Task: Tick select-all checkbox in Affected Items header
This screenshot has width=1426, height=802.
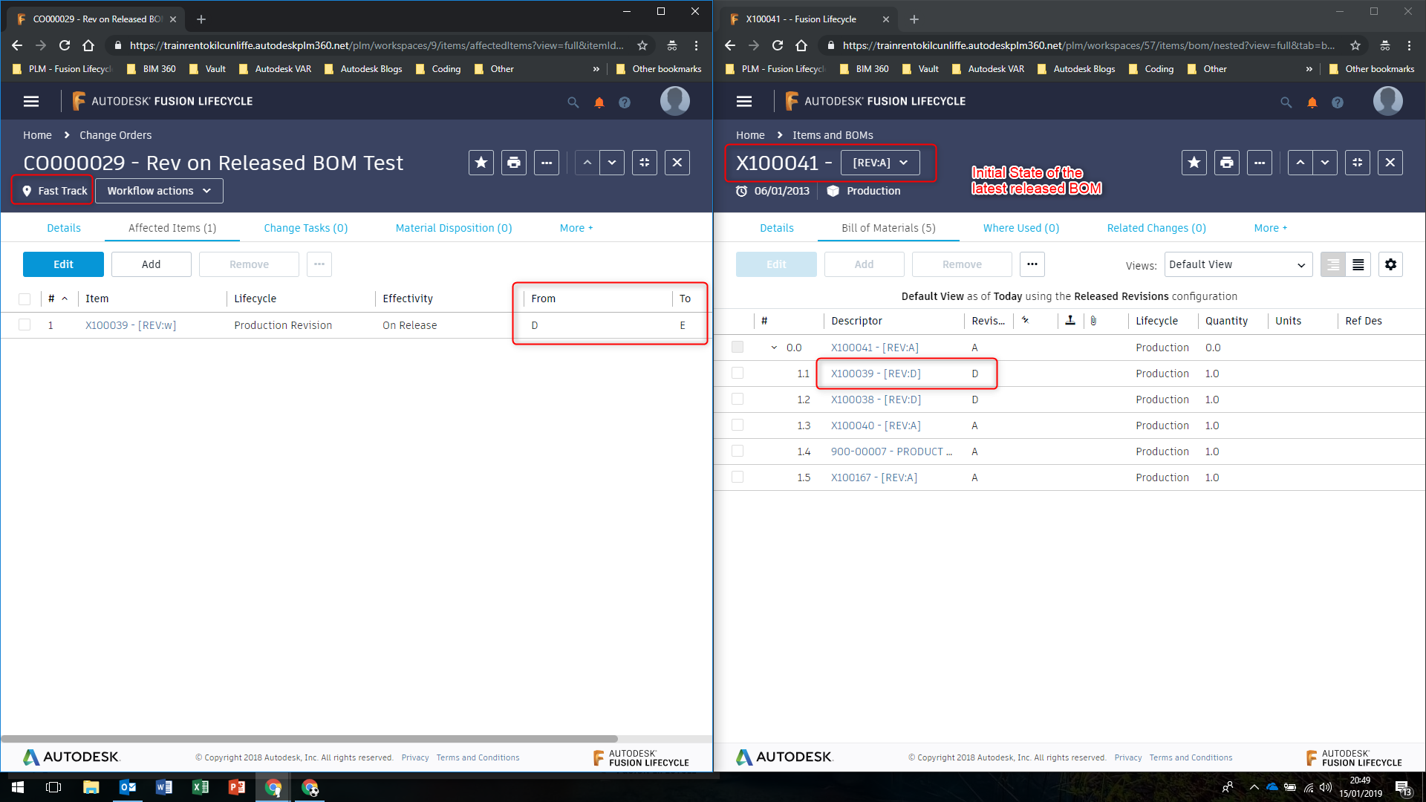Action: click(25, 299)
